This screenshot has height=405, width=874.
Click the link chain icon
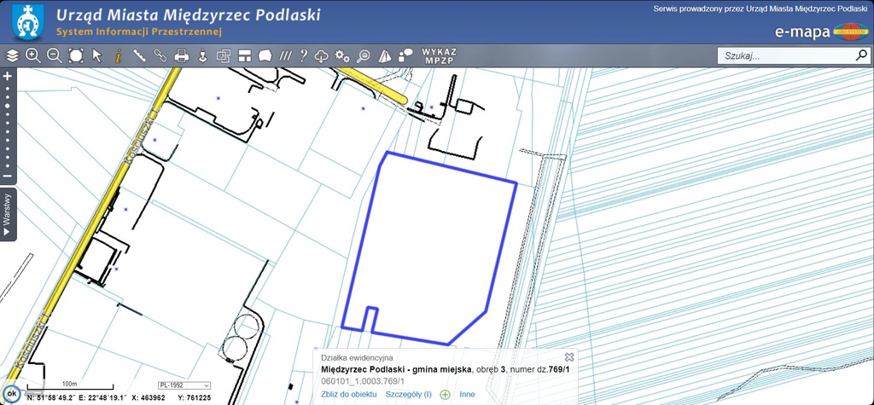click(160, 56)
